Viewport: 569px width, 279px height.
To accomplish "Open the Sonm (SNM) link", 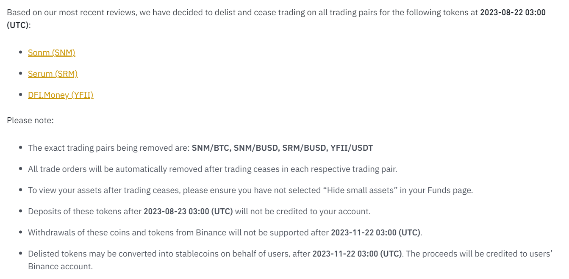I will (52, 52).
